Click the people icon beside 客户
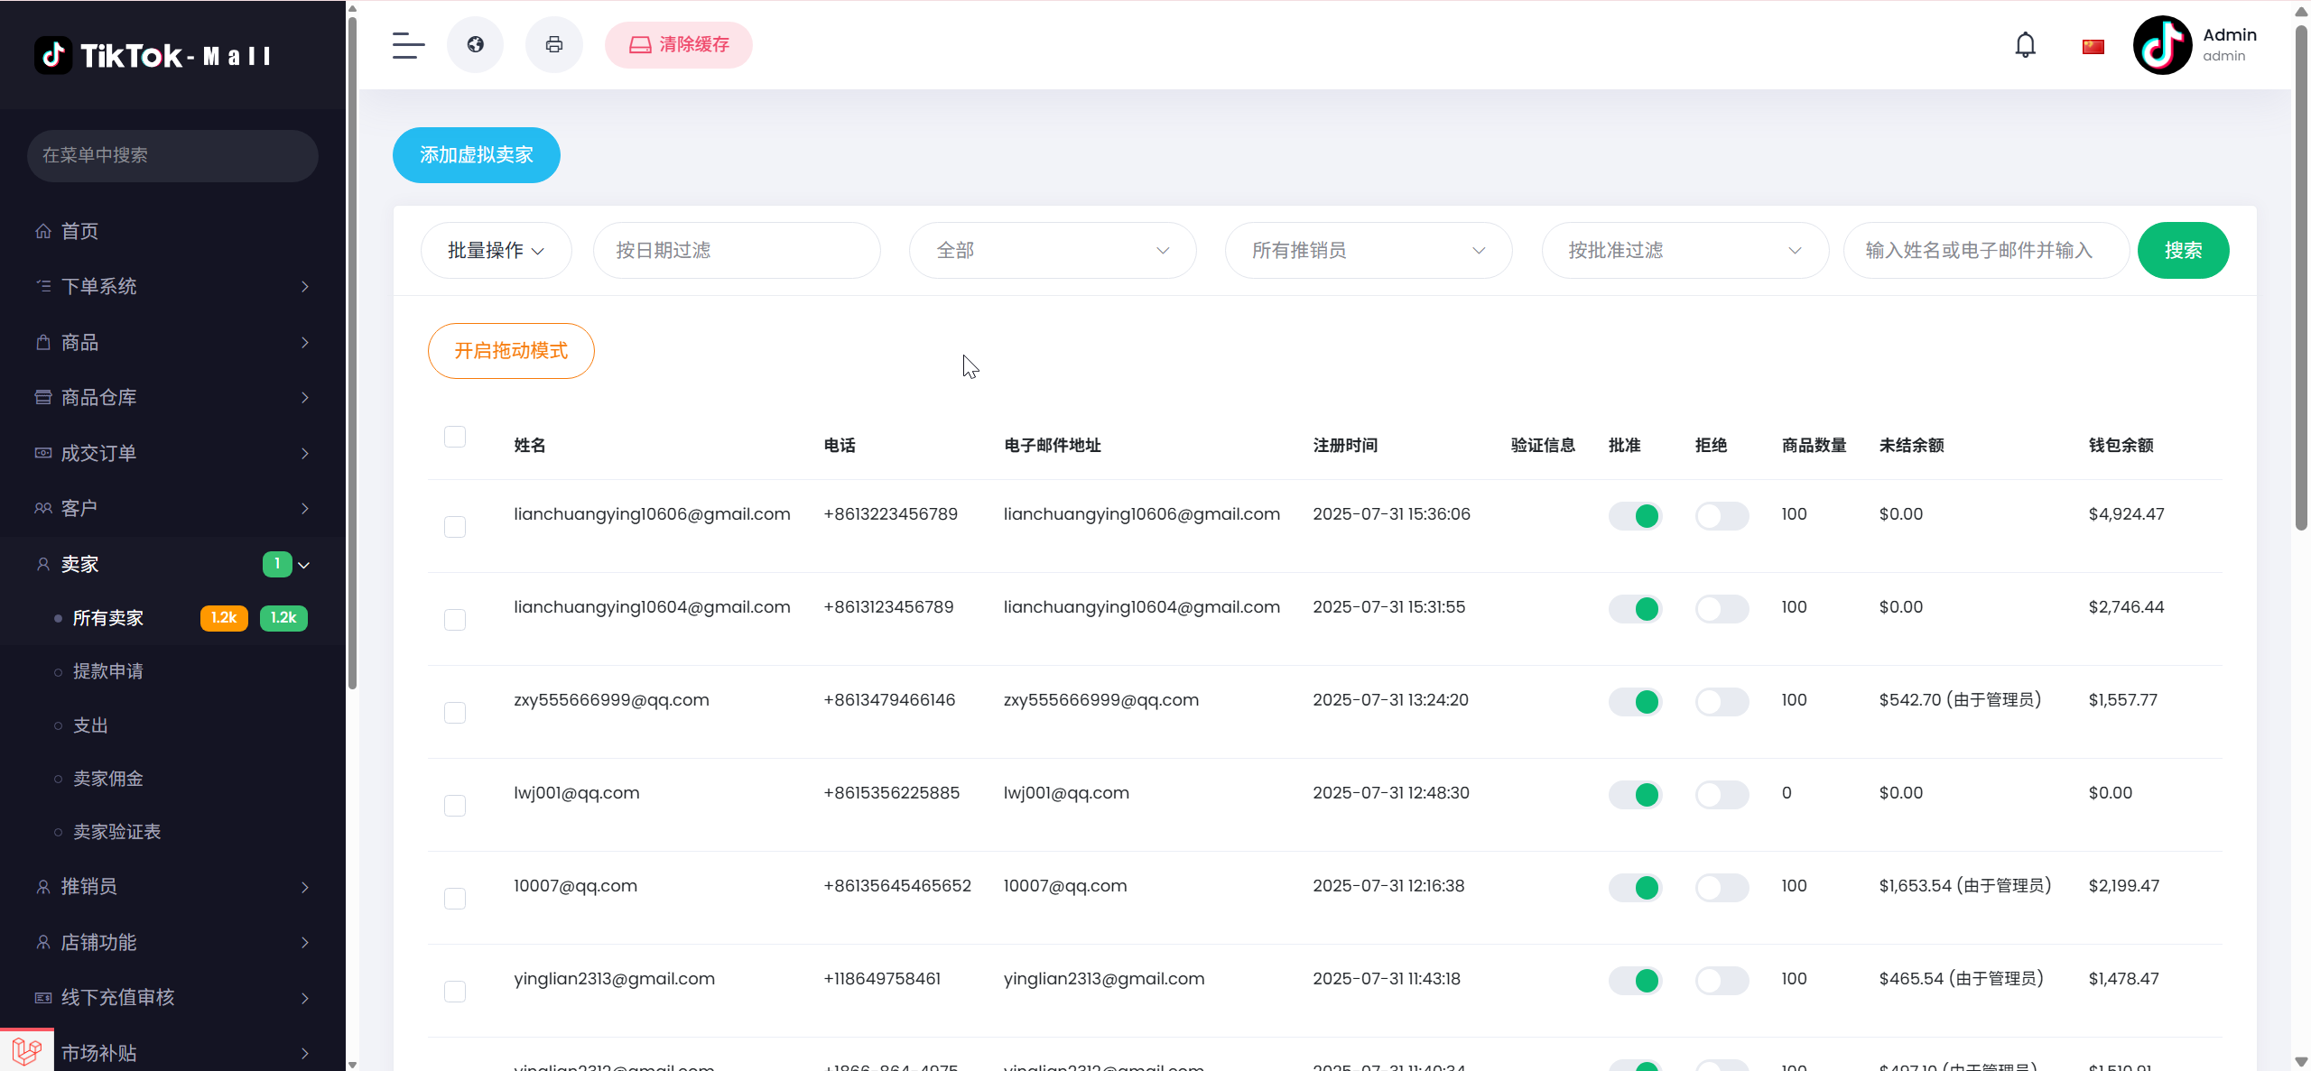Image resolution: width=2311 pixels, height=1071 pixels. [43, 508]
